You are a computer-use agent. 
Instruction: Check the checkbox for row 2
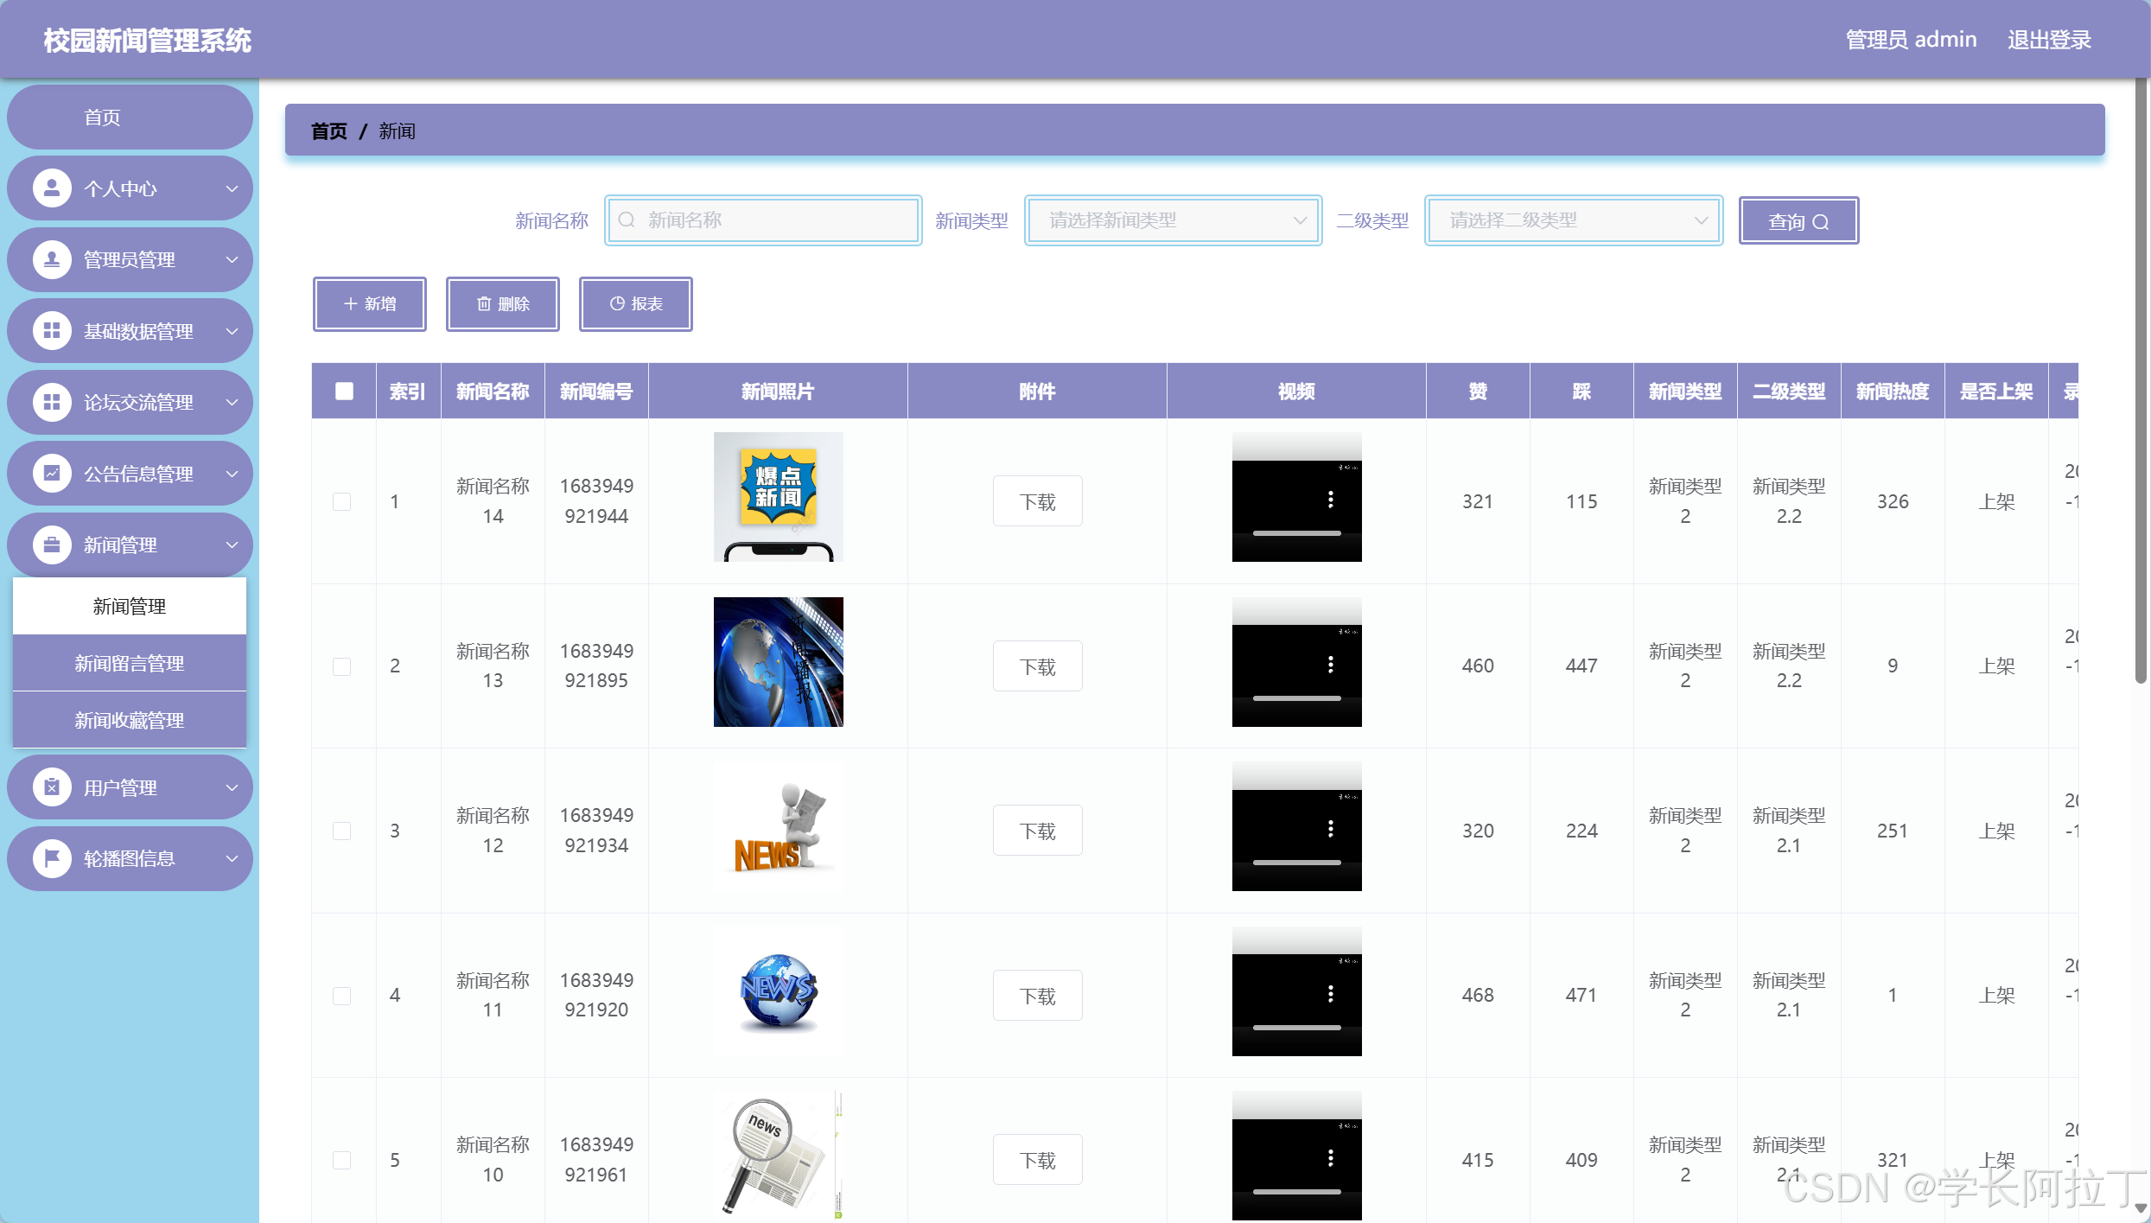pyautogui.click(x=342, y=666)
